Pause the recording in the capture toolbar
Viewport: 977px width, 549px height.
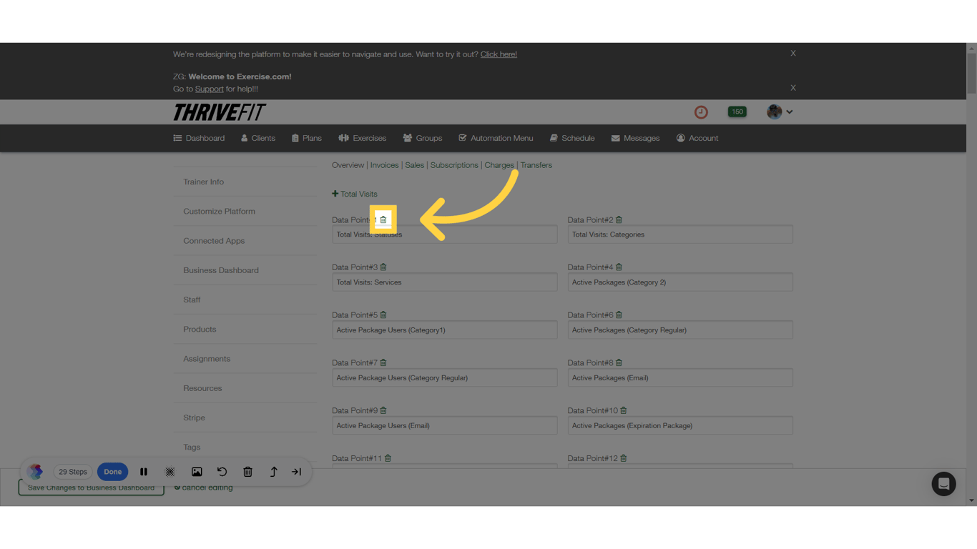coord(144,472)
